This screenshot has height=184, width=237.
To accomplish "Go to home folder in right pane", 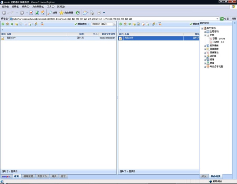I will [125, 24].
